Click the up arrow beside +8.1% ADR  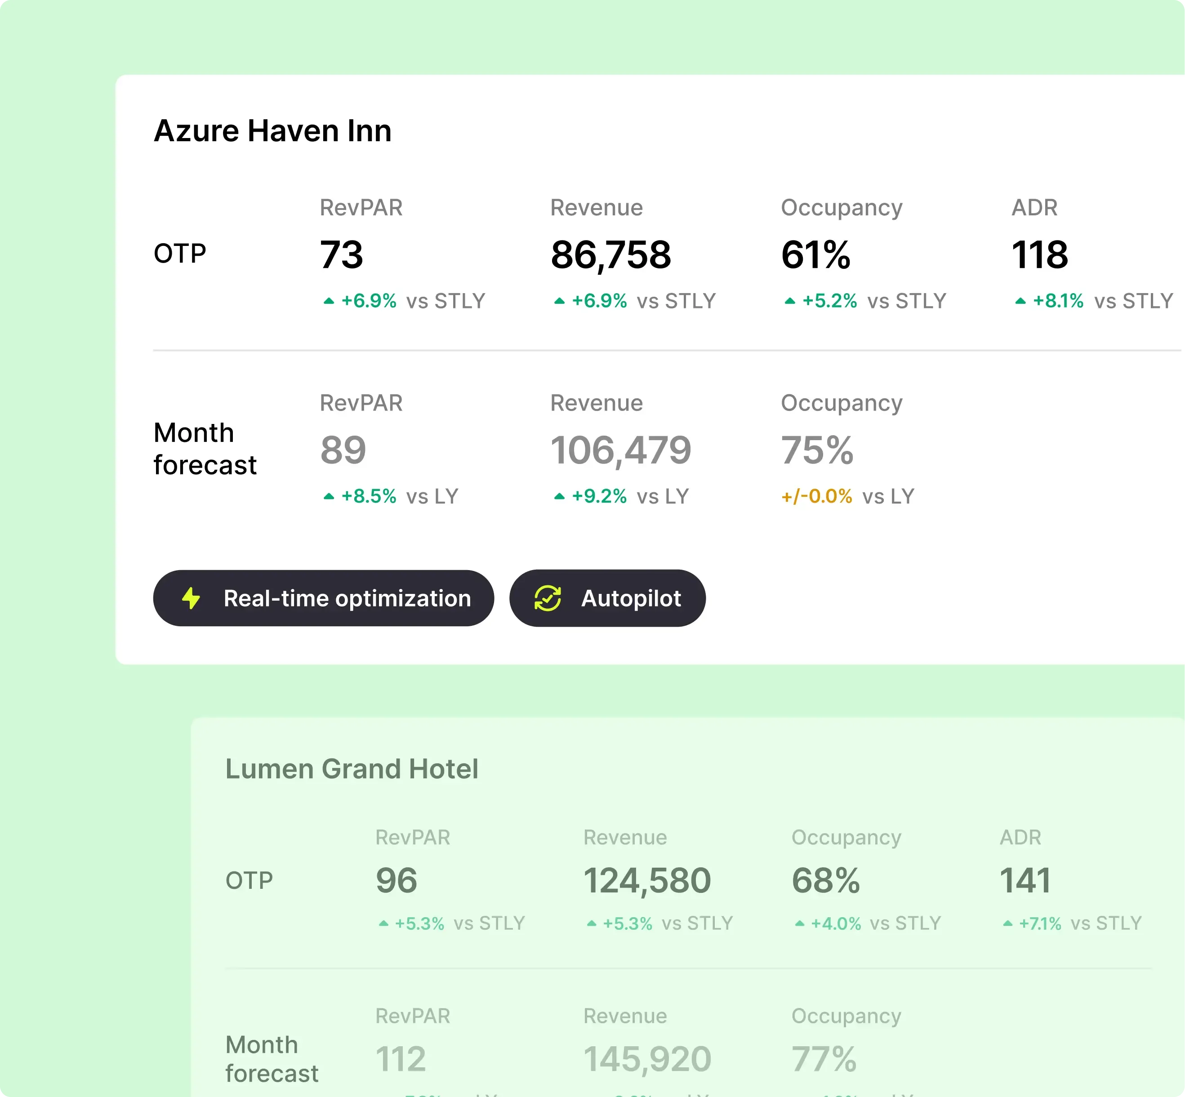click(x=1020, y=301)
